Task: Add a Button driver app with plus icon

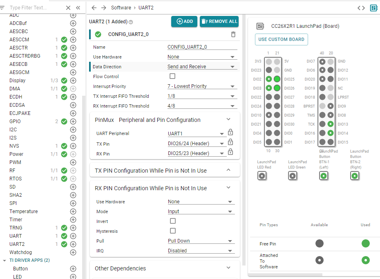Action: (x=73, y=268)
